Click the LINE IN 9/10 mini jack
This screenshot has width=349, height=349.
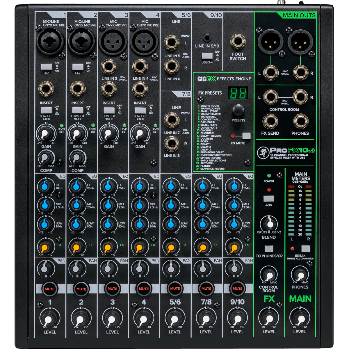(x=207, y=38)
